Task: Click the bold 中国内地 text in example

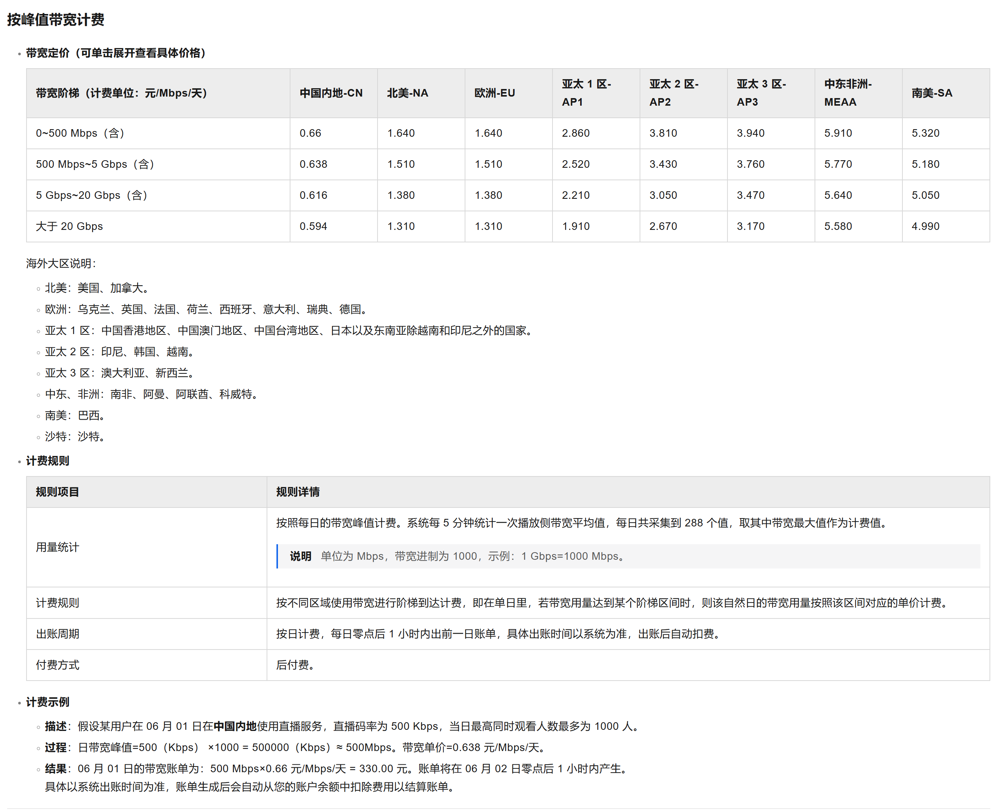Action: click(x=235, y=726)
